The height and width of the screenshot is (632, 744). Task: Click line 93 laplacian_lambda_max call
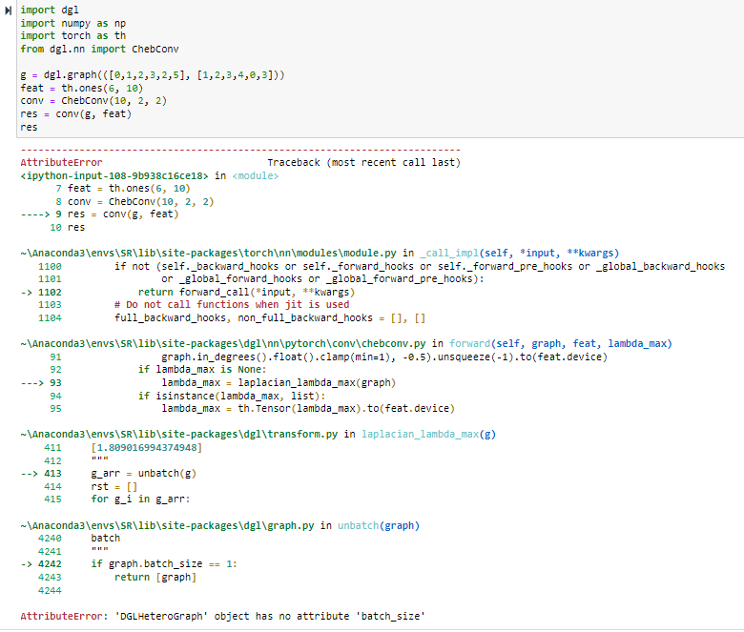click(x=279, y=382)
